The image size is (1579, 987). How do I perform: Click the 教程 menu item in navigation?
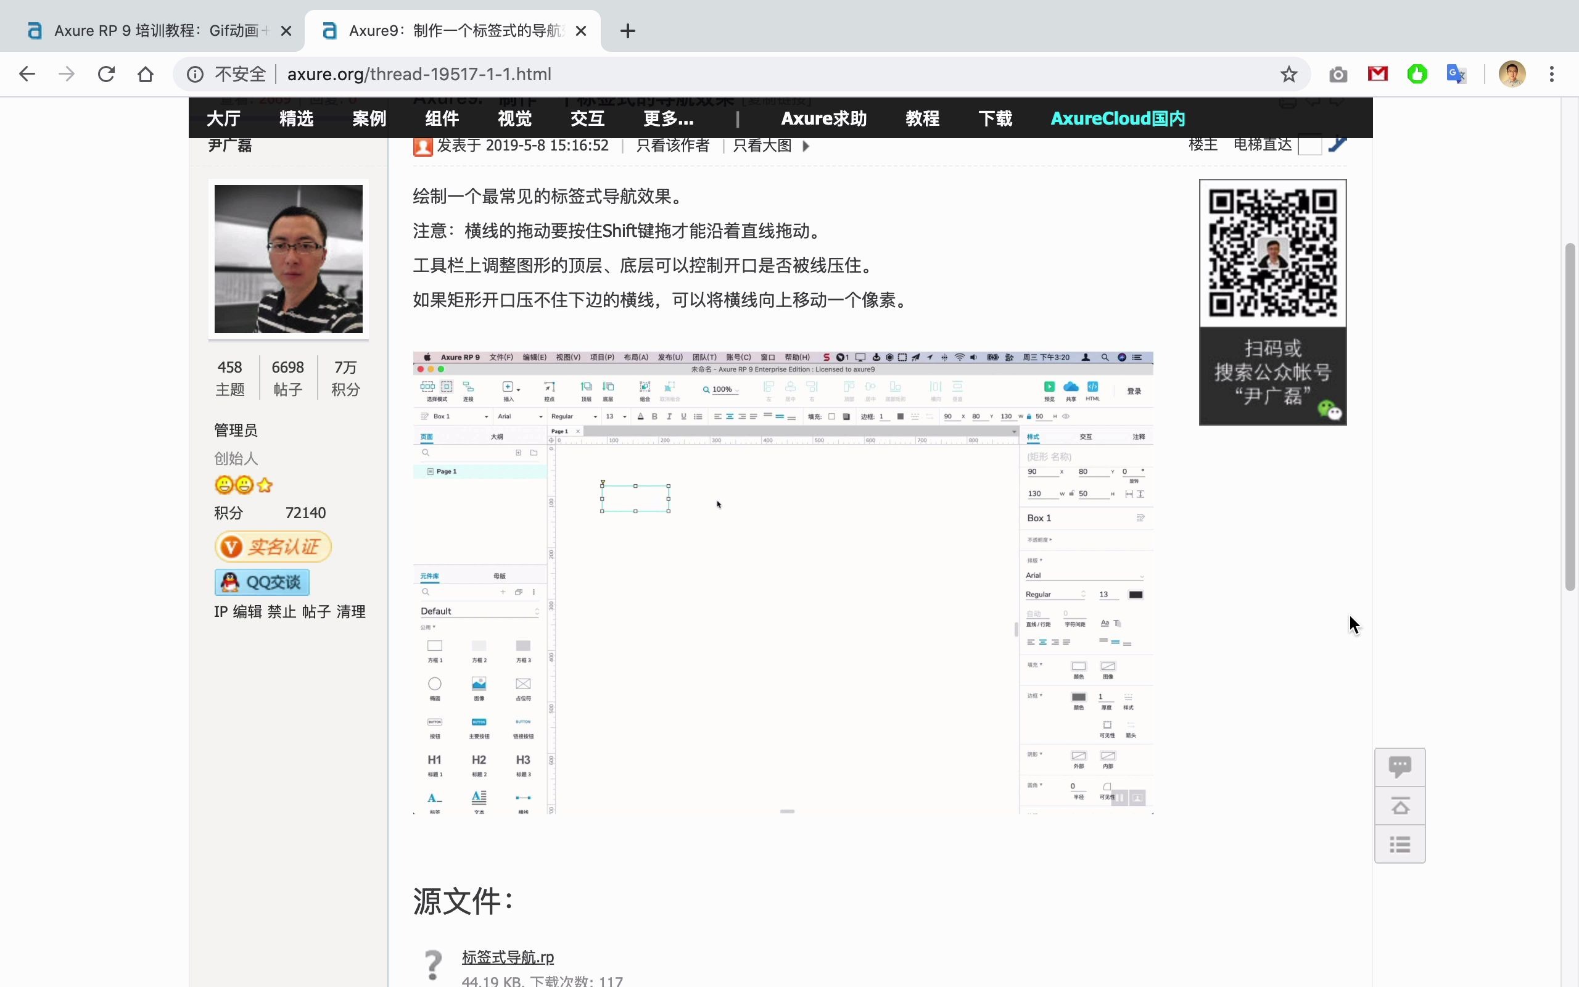(922, 117)
